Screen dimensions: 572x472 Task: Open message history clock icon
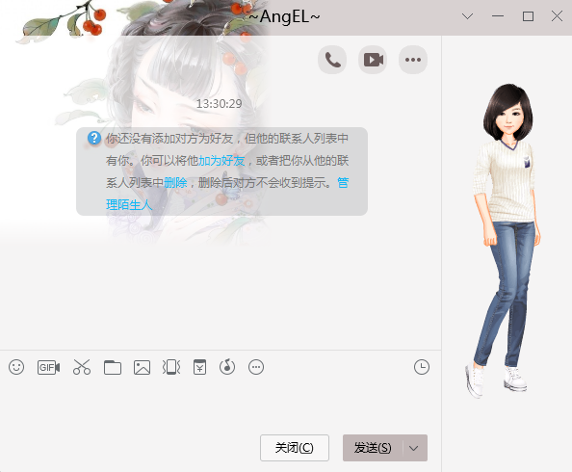[x=422, y=367]
